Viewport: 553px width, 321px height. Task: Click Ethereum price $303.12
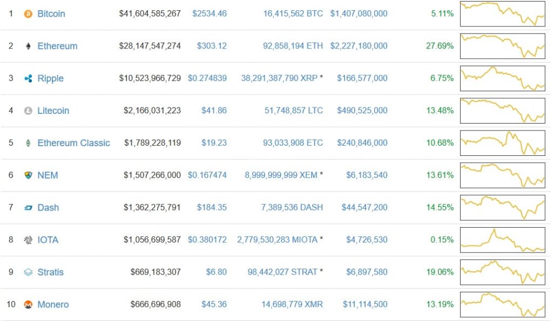[212, 46]
